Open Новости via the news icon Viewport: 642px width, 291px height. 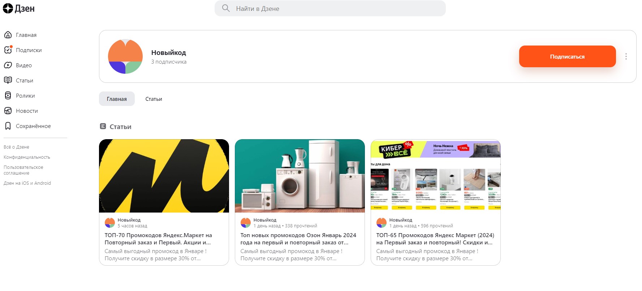click(x=8, y=111)
